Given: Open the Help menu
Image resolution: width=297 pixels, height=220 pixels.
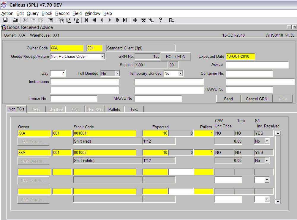Looking at the screenshot, I should point(108,13).
